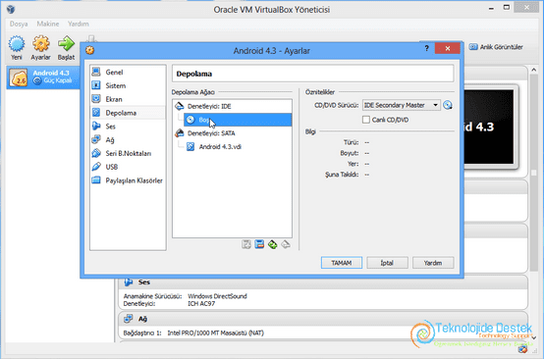
Task: Click the Android 4.3 VM icon in list
Action: pos(19,77)
